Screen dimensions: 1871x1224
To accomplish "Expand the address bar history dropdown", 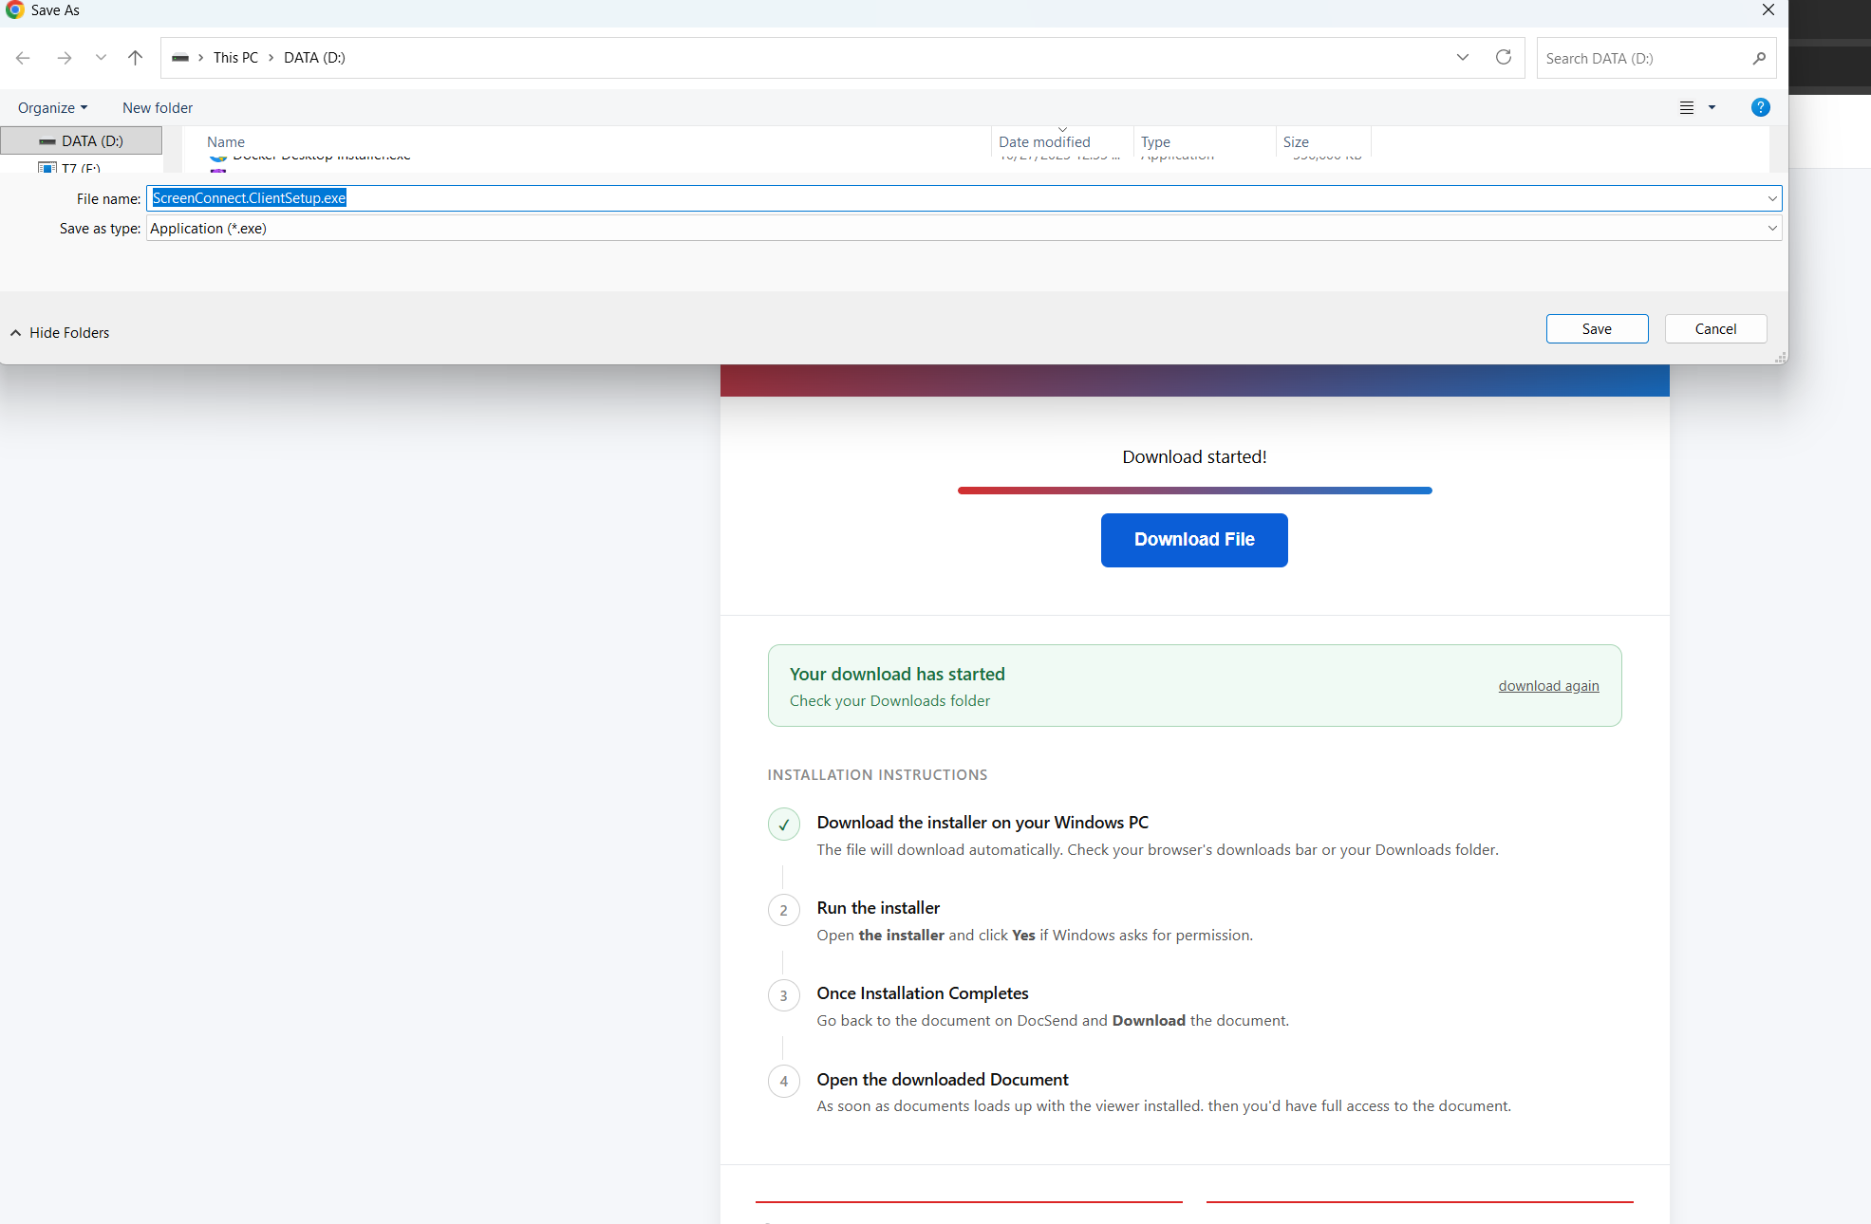I will pyautogui.click(x=1463, y=57).
